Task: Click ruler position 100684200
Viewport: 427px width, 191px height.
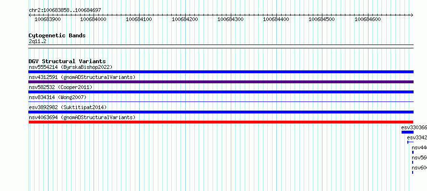Action: pos(185,19)
